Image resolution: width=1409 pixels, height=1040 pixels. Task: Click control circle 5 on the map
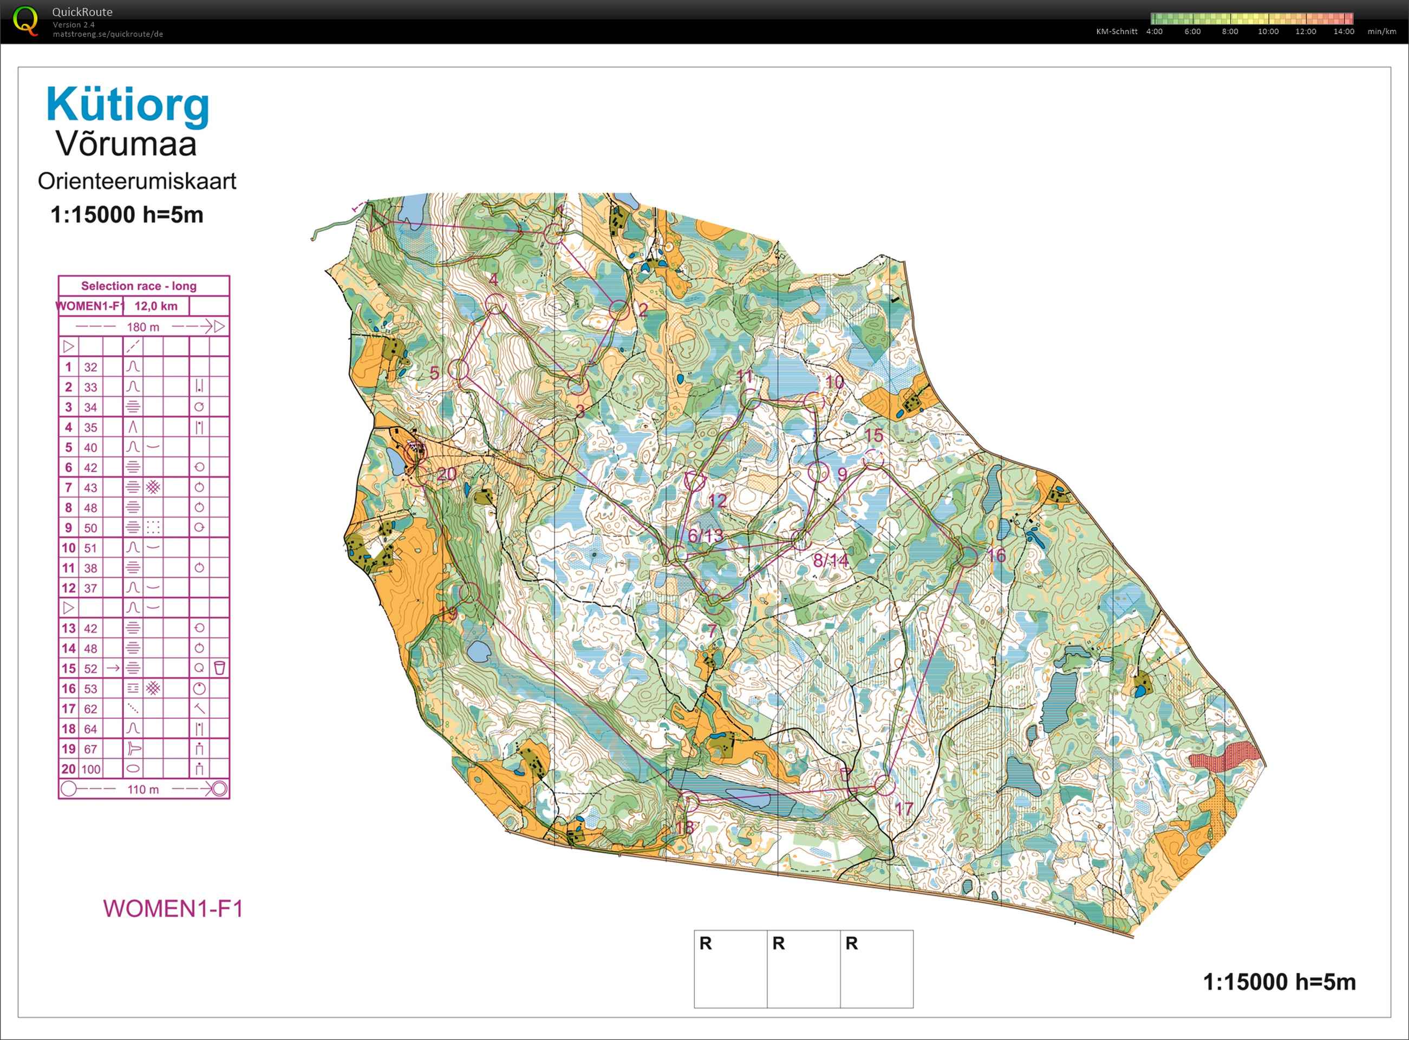coord(458,370)
